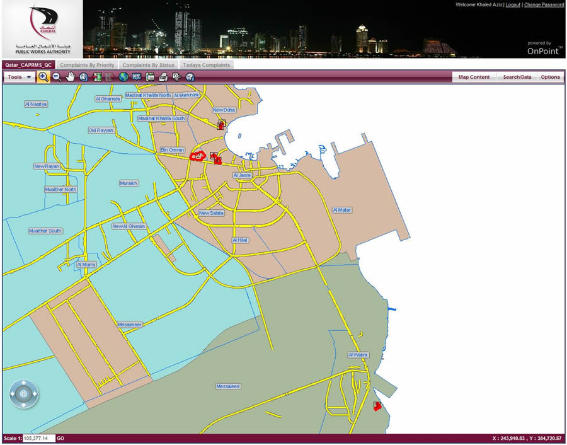Click the GO scale button
This screenshot has width=567, height=445.
[x=60, y=438]
